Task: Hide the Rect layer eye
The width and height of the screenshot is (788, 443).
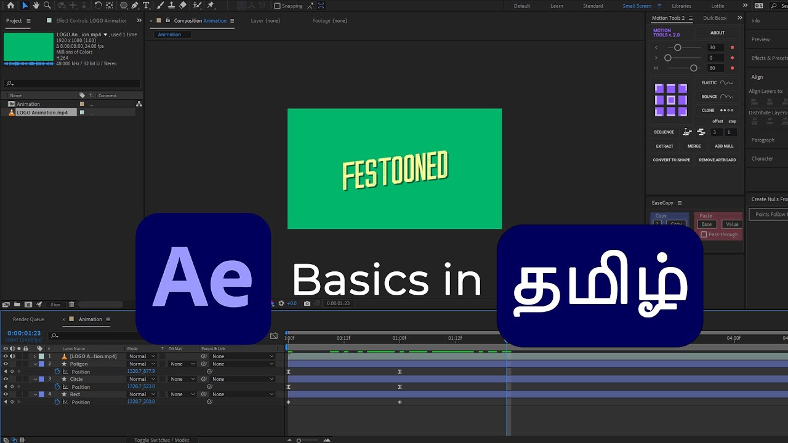Action: (x=6, y=394)
